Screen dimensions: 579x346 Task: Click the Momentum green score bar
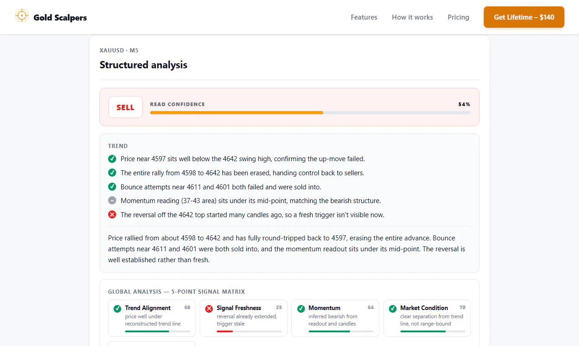pos(341,331)
